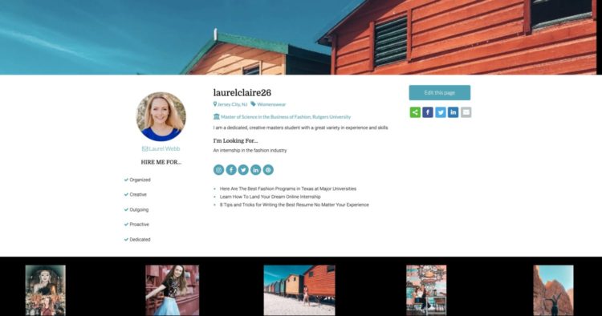Open the round Instagram profile icon
This screenshot has width=602, height=316.
pyautogui.click(x=219, y=170)
